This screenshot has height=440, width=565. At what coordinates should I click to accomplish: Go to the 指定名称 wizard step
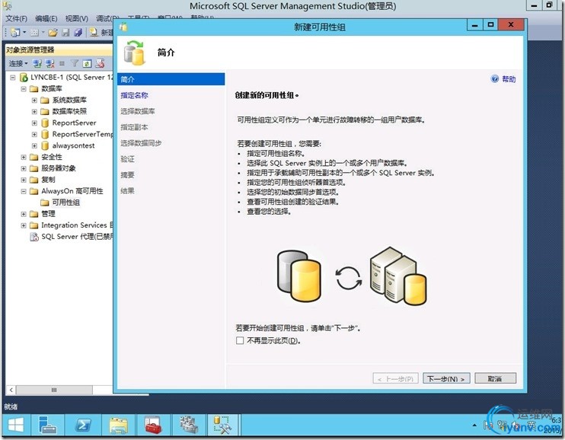point(134,95)
